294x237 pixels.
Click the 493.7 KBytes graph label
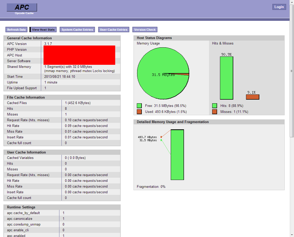point(147,137)
